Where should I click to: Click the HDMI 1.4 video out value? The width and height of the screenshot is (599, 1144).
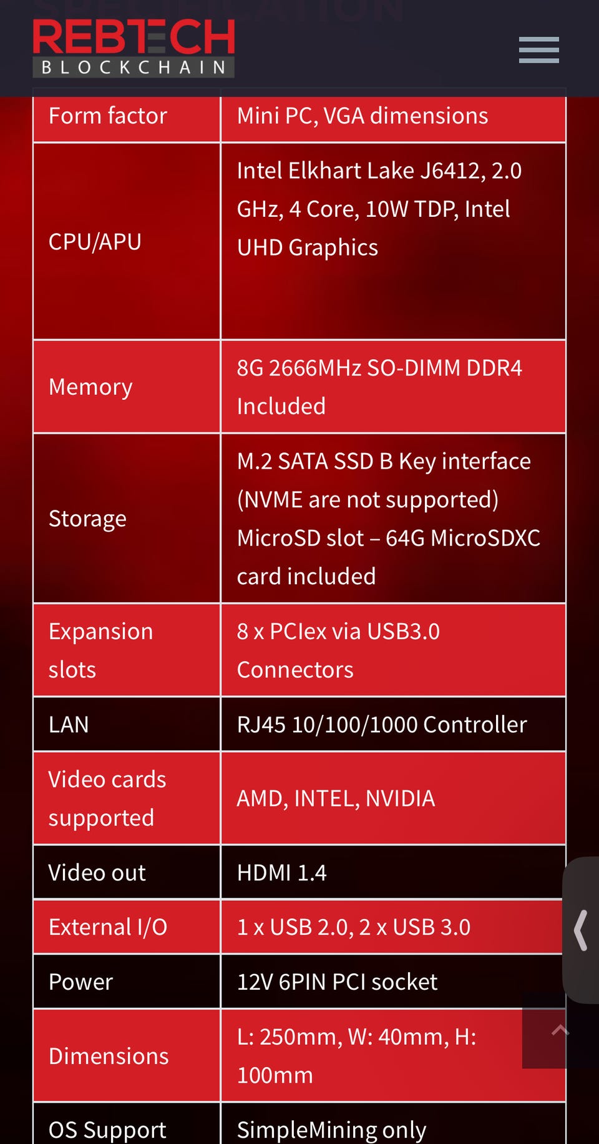(x=282, y=873)
